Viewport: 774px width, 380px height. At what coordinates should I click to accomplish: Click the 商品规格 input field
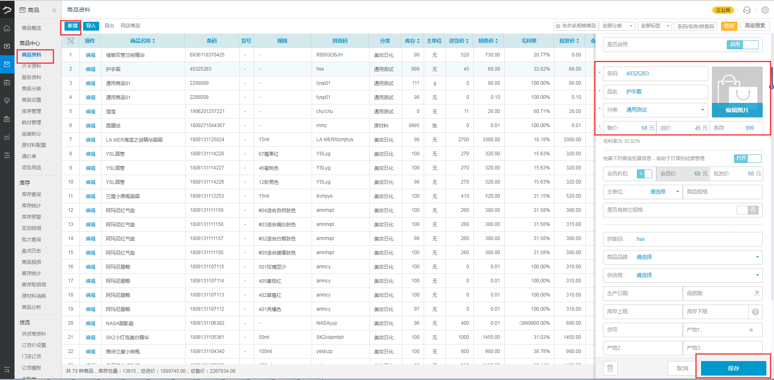pyautogui.click(x=722, y=192)
